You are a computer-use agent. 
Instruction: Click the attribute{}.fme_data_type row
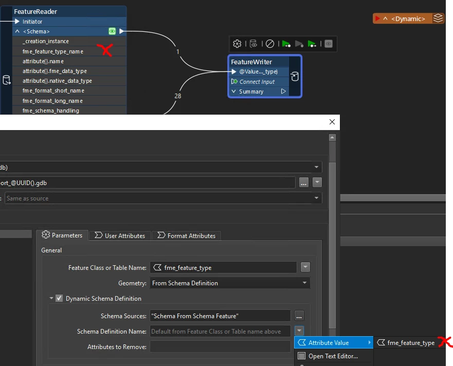pyautogui.click(x=69, y=71)
